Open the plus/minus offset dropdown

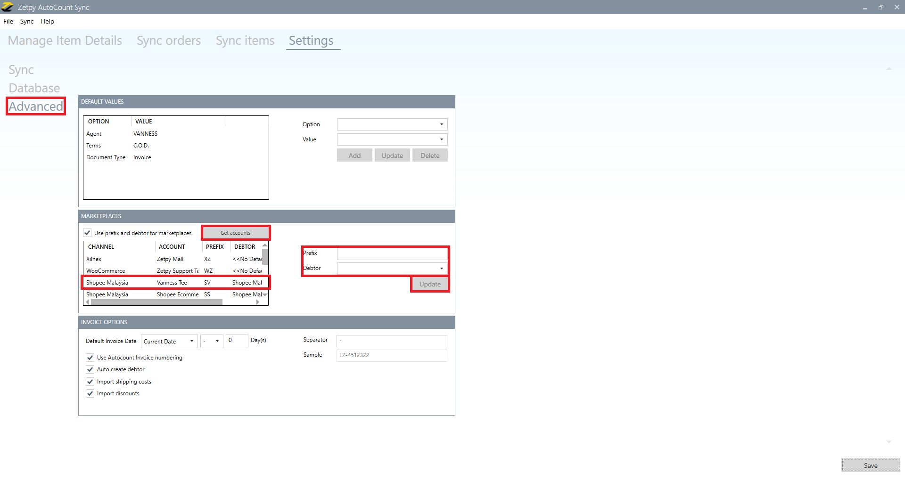point(212,341)
